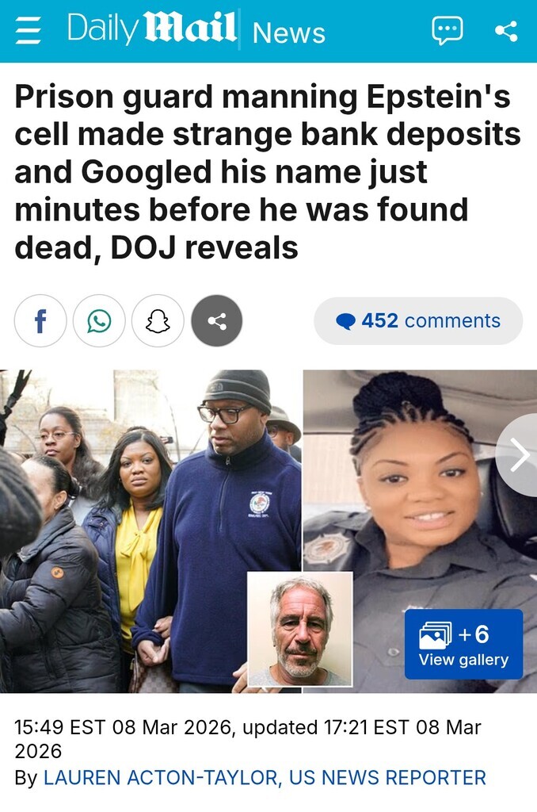Viewport: 537px width, 812px height.
Task: Tap the share icon in the blue header
Action: click(x=506, y=31)
